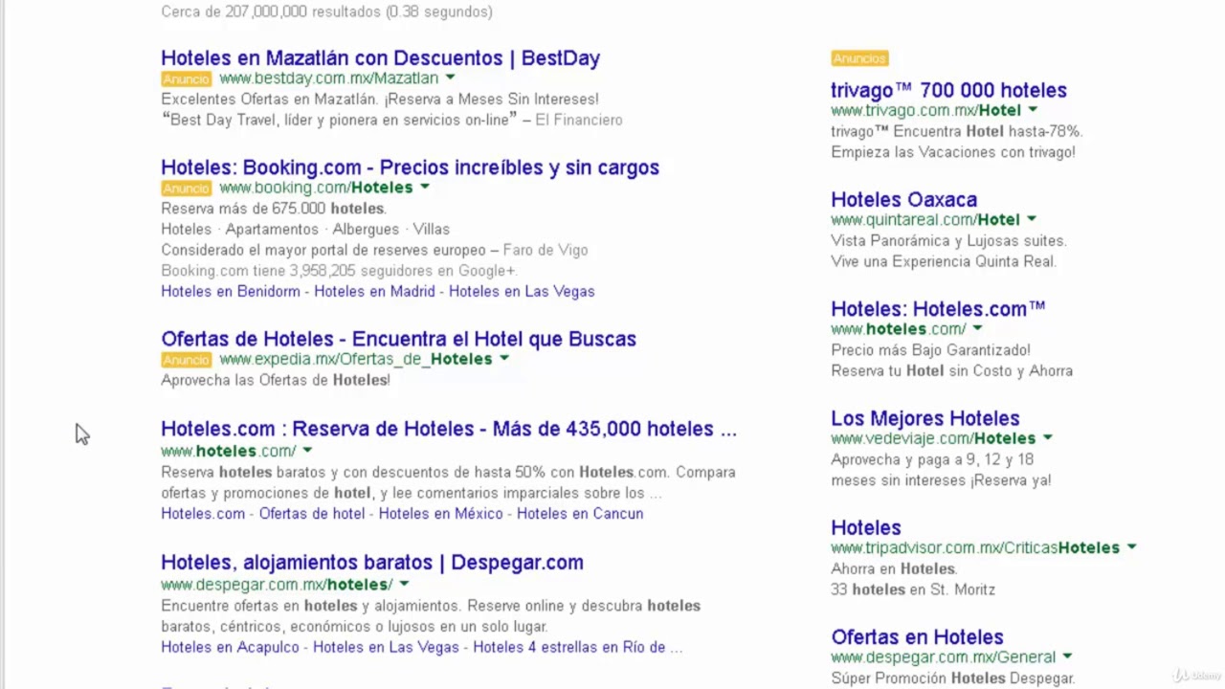Expand dropdown arrow next to expedia.mx URL
The image size is (1225, 689).
pyautogui.click(x=504, y=359)
